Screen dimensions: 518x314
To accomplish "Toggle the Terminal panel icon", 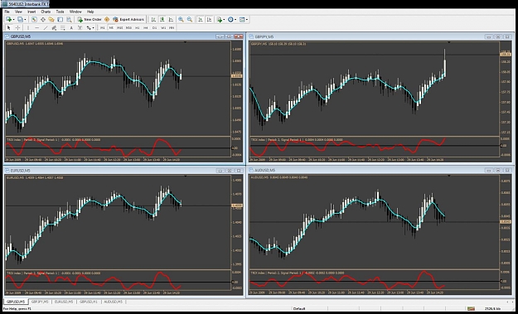I will 60,20.
